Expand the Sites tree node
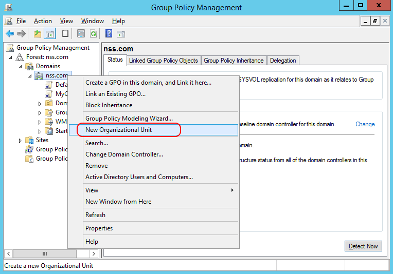The height and width of the screenshot is (274, 393). click(x=21, y=140)
